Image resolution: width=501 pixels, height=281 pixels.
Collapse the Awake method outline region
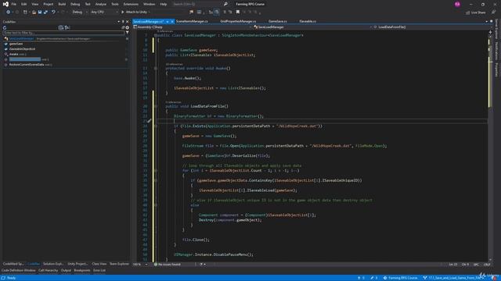point(156,68)
